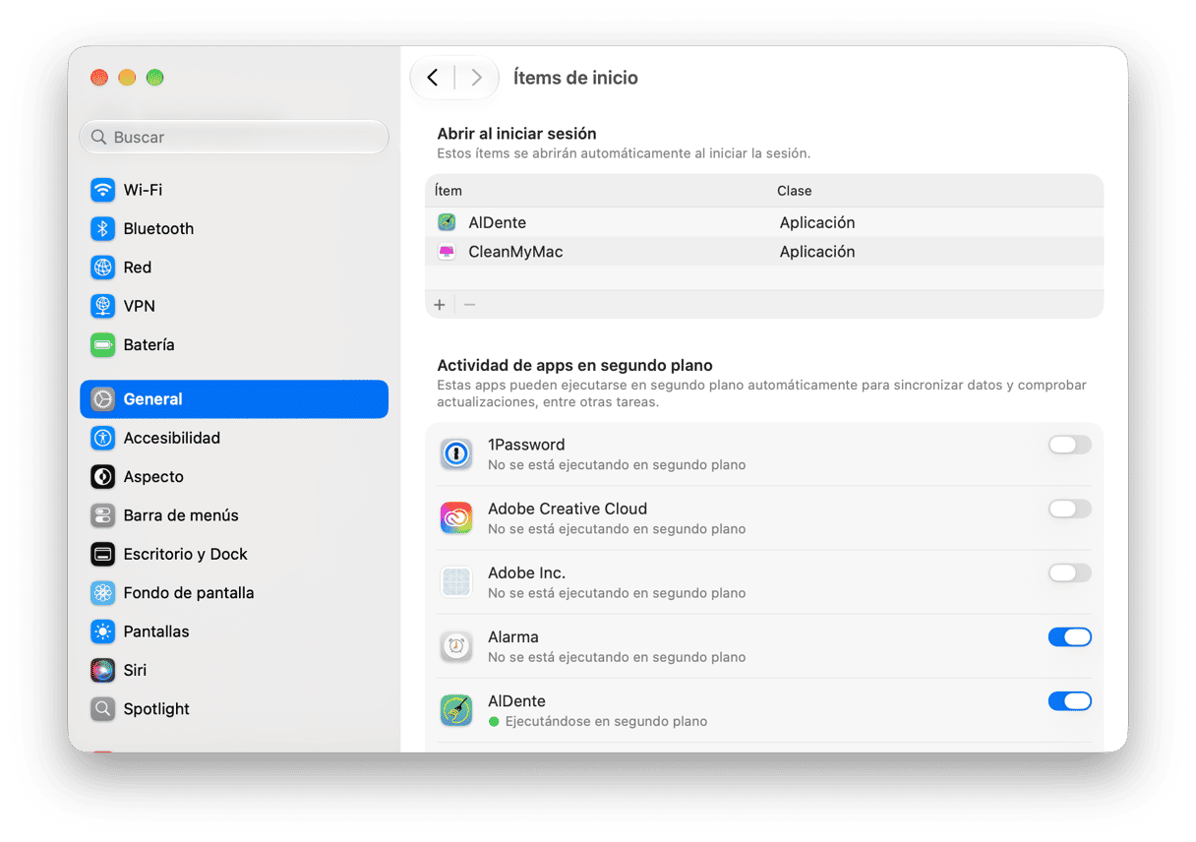Sort by the Ítem column header
Image resolution: width=1196 pixels, height=842 pixels.
448,191
